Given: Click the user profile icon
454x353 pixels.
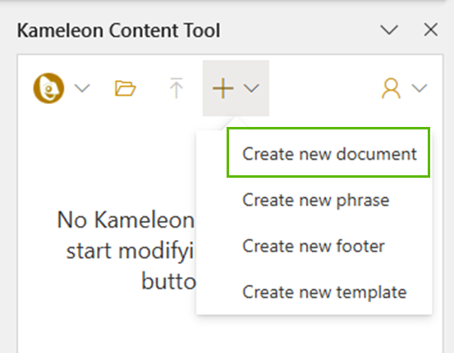Looking at the screenshot, I should (x=391, y=88).
